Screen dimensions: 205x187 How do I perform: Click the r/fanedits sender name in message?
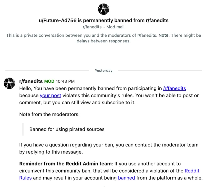click(x=31, y=81)
